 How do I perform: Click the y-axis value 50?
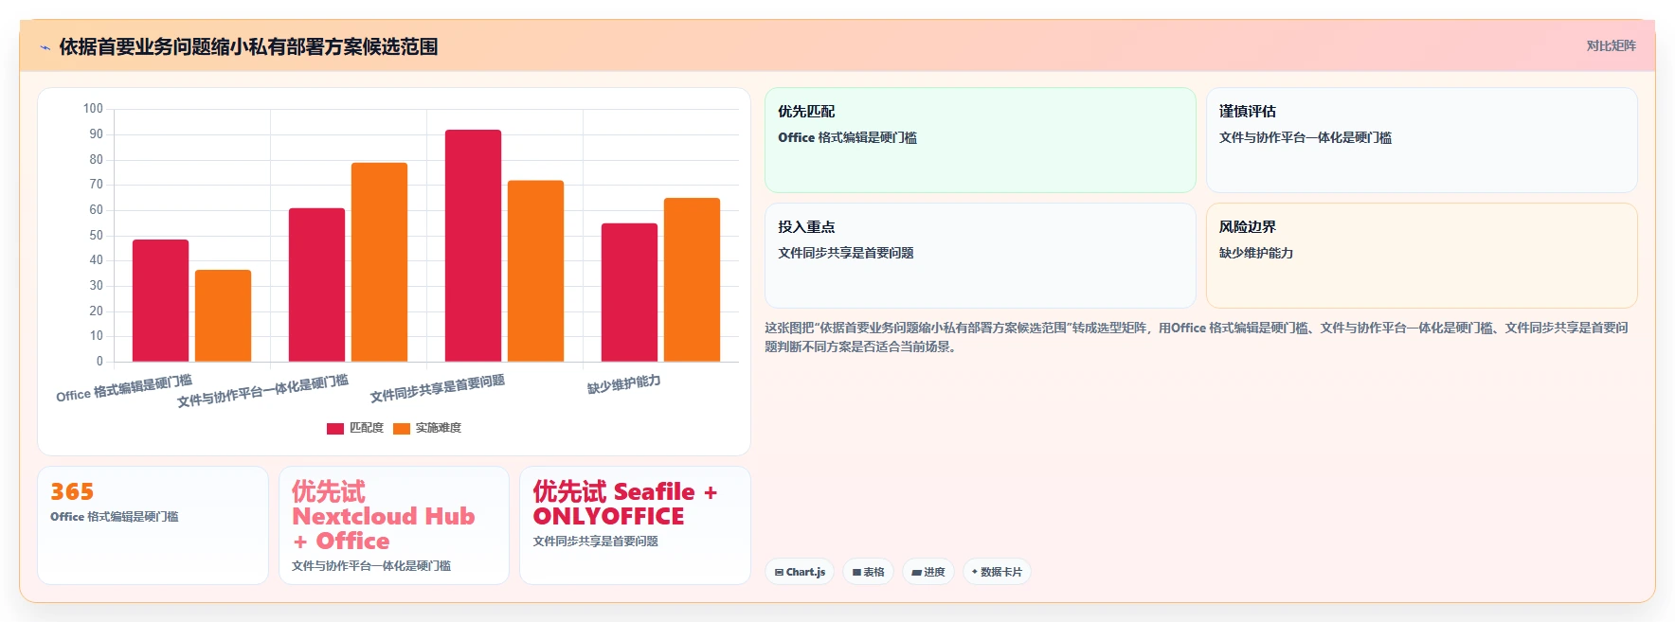(96, 235)
